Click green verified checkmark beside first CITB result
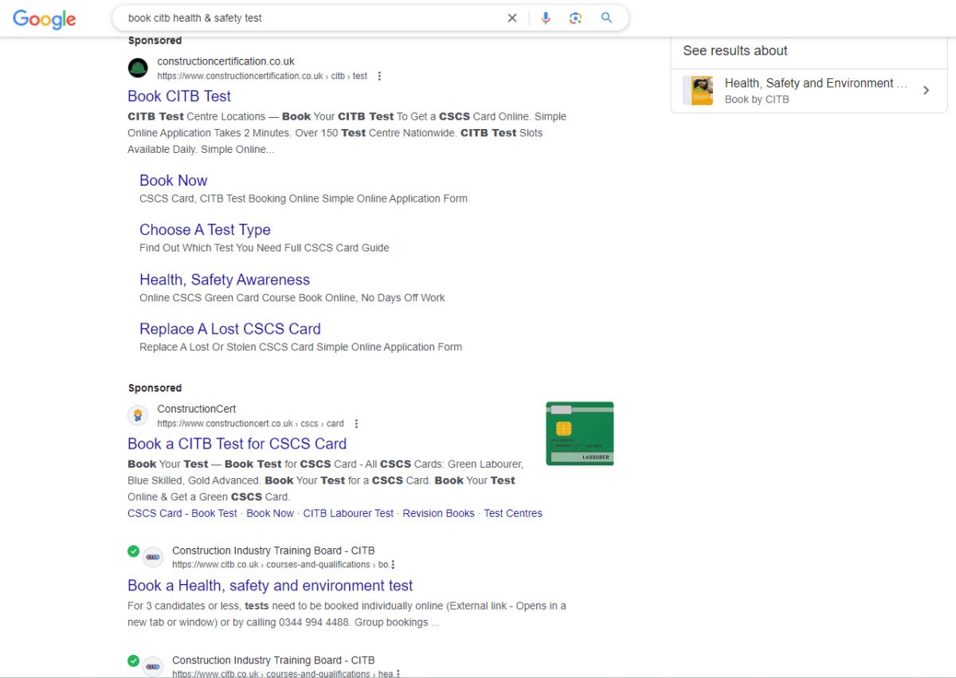Image resolution: width=956 pixels, height=678 pixels. pos(133,551)
